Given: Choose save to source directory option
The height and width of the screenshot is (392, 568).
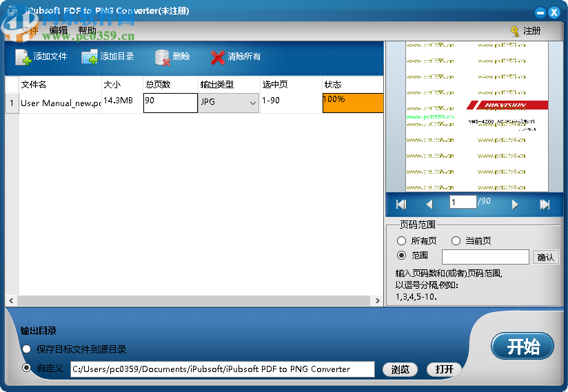Looking at the screenshot, I should 26,349.
